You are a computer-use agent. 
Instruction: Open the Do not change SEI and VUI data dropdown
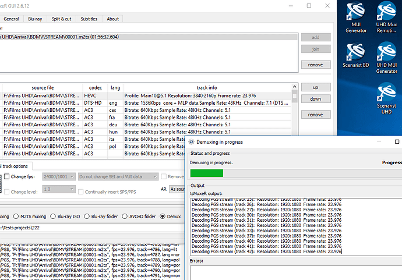(x=118, y=176)
